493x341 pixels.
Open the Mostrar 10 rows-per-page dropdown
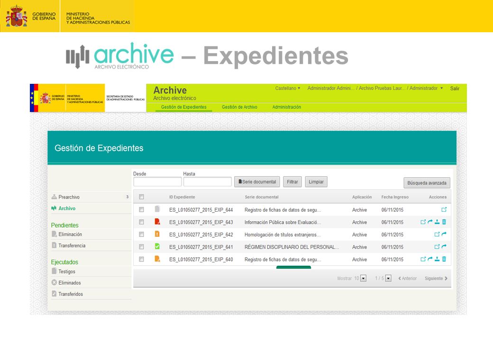click(363, 278)
